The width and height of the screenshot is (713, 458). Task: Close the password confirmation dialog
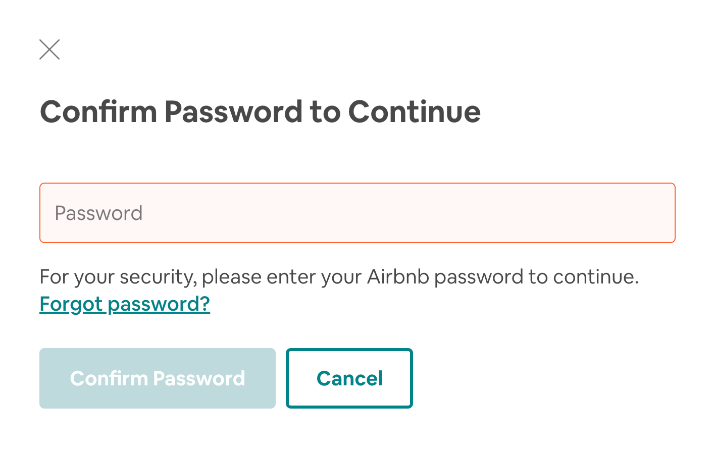(49, 49)
